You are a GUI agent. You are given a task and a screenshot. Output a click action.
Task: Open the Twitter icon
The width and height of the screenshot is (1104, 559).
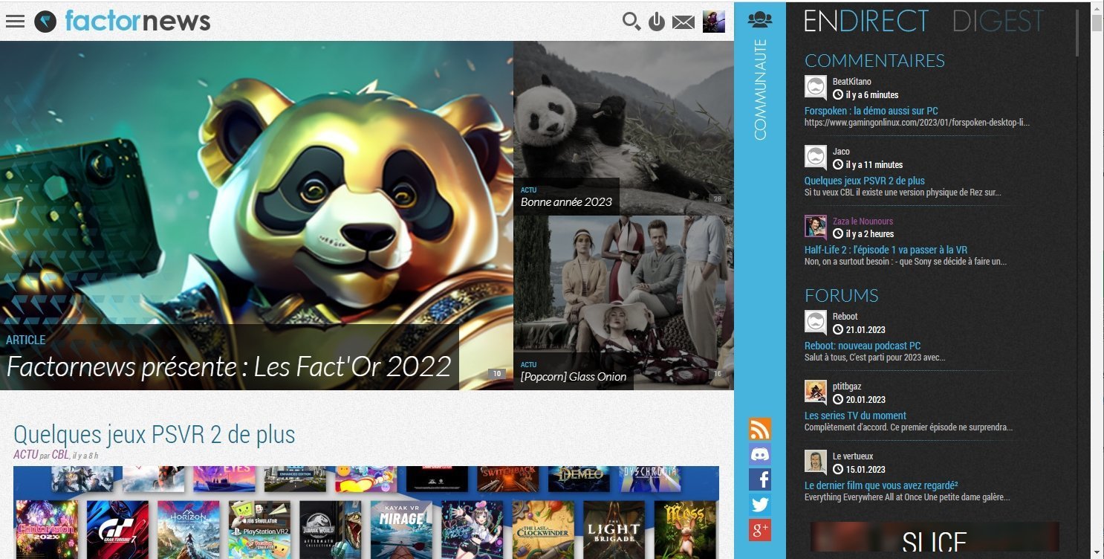759,505
